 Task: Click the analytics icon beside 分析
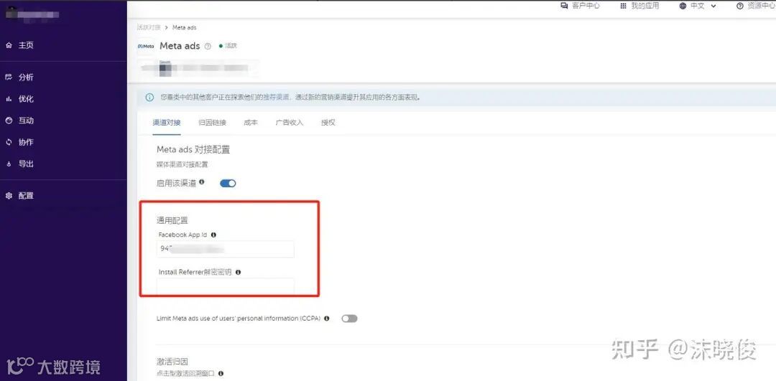pyautogui.click(x=9, y=77)
